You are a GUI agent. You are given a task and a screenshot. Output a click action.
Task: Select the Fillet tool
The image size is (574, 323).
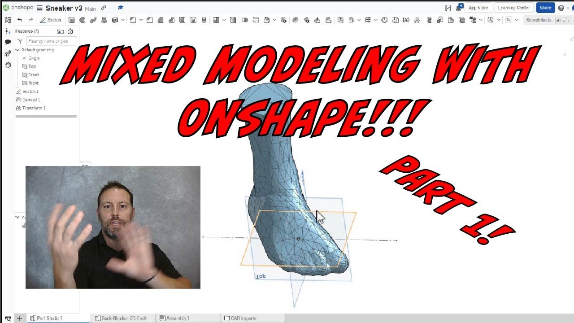[133, 20]
